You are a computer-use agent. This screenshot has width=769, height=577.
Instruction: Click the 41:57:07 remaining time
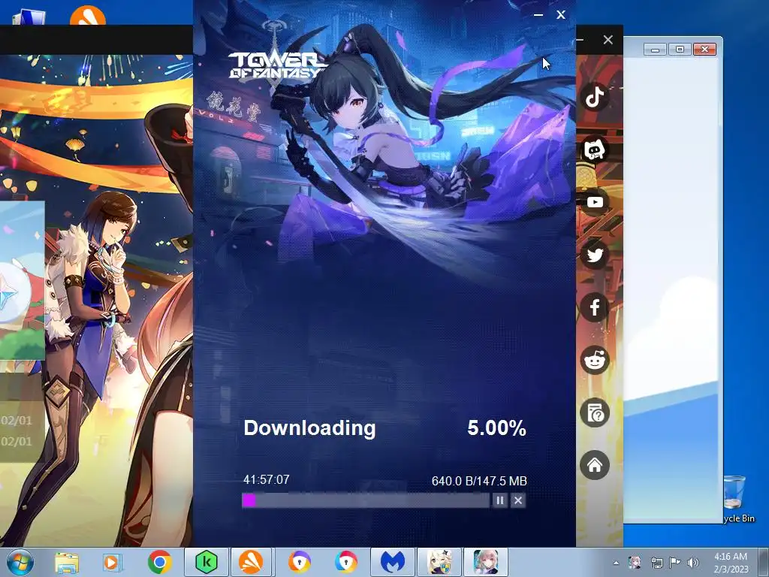pyautogui.click(x=267, y=479)
